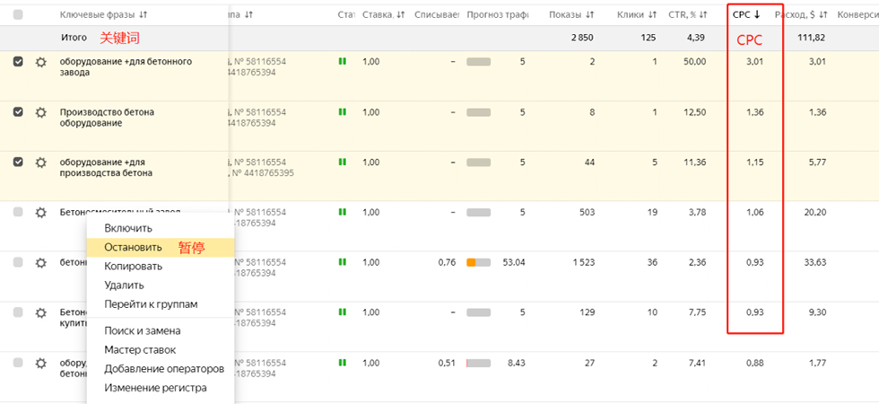Sort by 'Показы' column header
The width and height of the screenshot is (879, 404).
[x=571, y=14]
